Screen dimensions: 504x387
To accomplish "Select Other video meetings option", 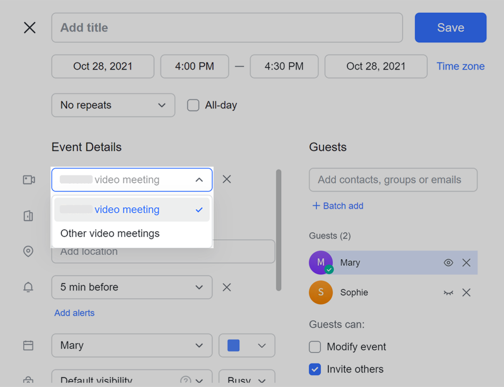I will pyautogui.click(x=110, y=234).
